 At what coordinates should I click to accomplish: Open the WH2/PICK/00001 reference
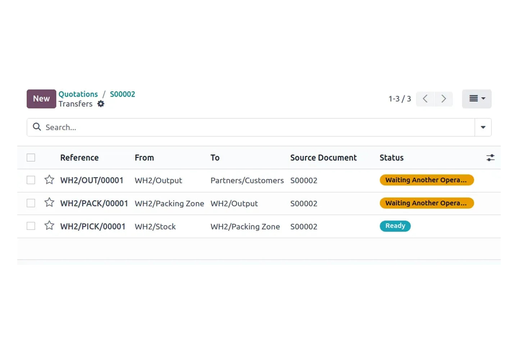[x=93, y=226]
